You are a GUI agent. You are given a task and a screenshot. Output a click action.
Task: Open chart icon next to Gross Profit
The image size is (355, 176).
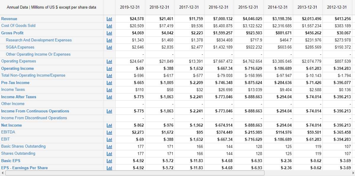109,33
